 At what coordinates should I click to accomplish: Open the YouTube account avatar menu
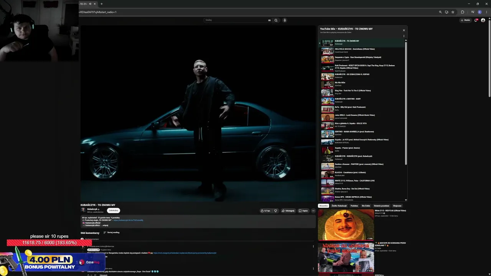click(483, 20)
